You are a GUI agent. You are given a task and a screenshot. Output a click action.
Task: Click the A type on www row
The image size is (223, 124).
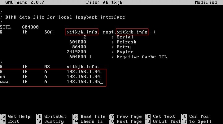46,82
